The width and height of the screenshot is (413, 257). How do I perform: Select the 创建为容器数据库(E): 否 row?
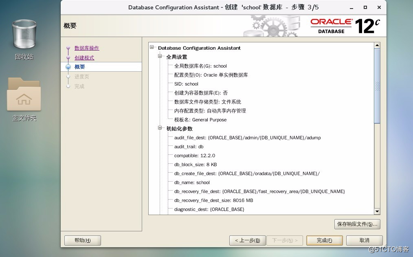click(x=201, y=93)
